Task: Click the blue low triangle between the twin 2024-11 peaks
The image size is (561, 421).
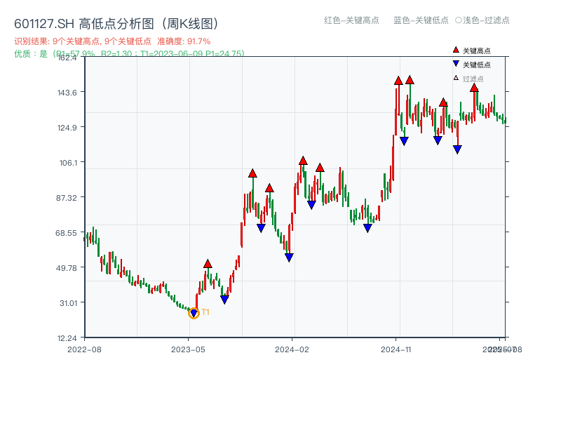Action: coord(404,141)
